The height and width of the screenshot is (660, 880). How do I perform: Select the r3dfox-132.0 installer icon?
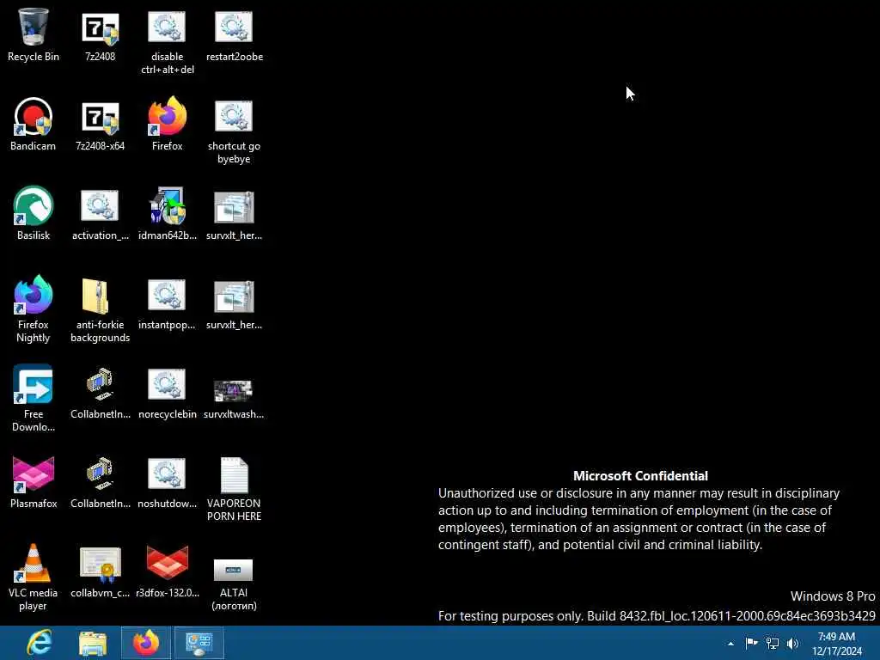168,571
